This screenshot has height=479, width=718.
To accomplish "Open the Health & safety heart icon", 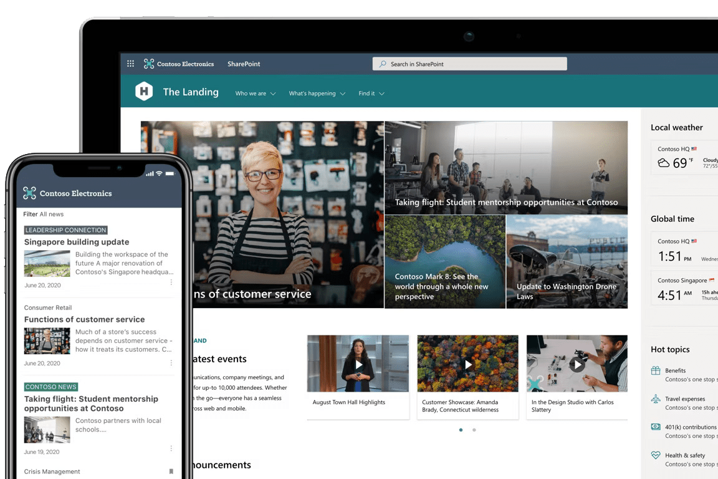I will (x=656, y=455).
